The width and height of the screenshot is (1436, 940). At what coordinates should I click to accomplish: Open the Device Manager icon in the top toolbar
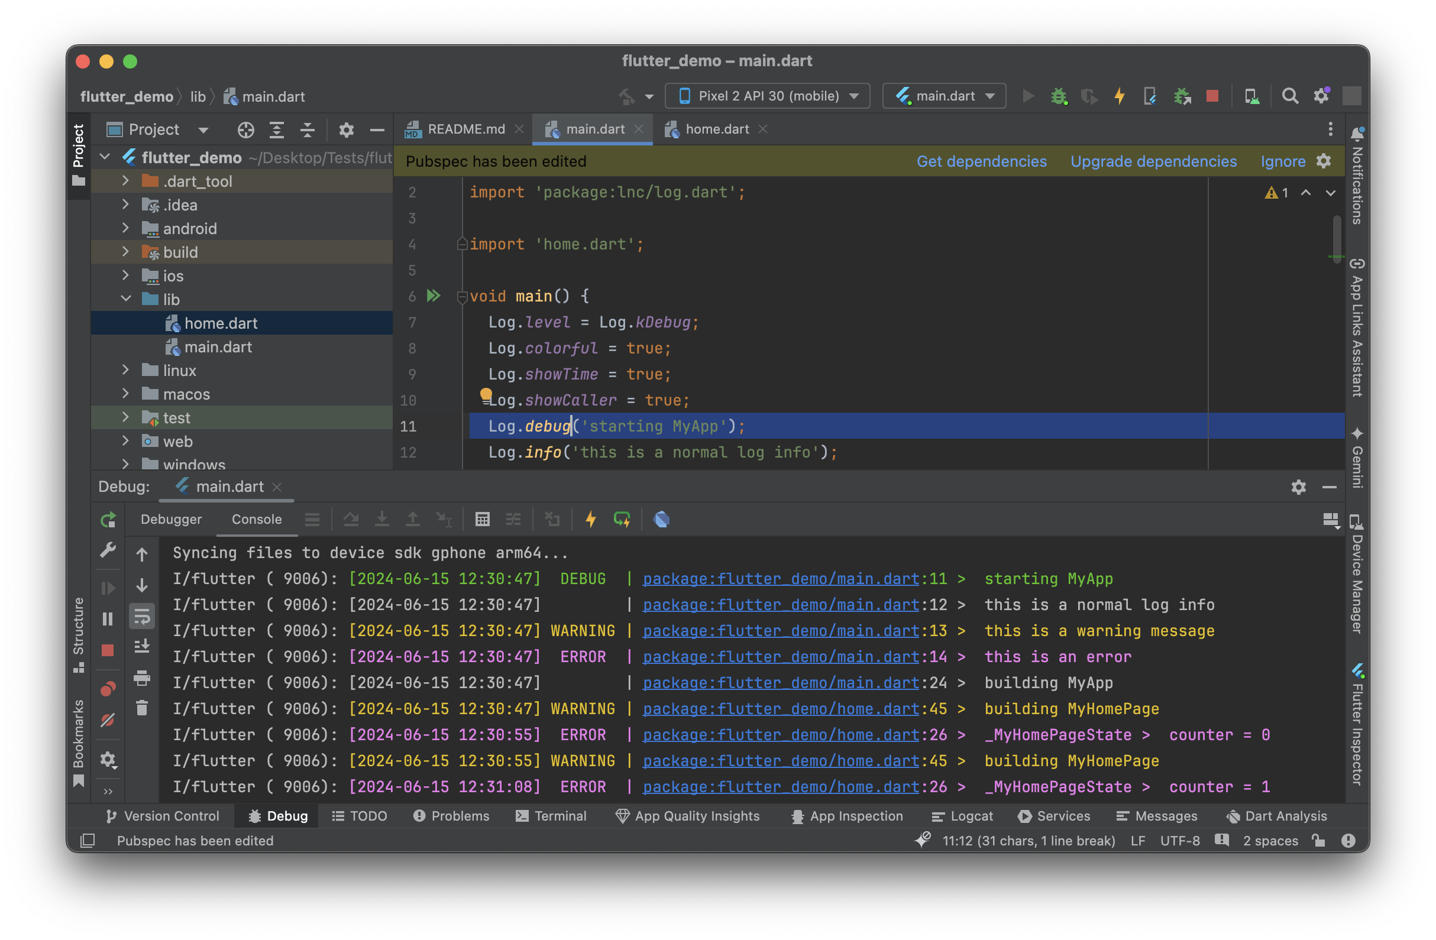(x=1252, y=96)
